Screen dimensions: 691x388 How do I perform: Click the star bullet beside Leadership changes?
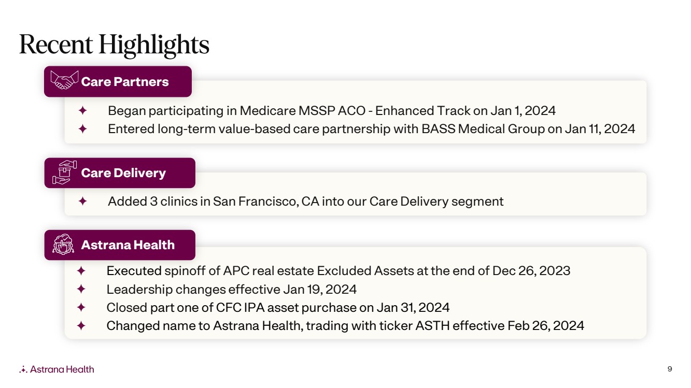(81, 289)
